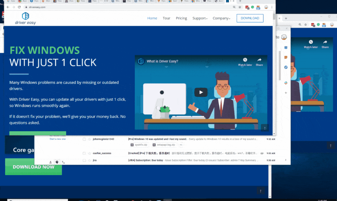Open the green Grammarly extension in front browser
This screenshot has height=201, width=337.
(x=252, y=7)
